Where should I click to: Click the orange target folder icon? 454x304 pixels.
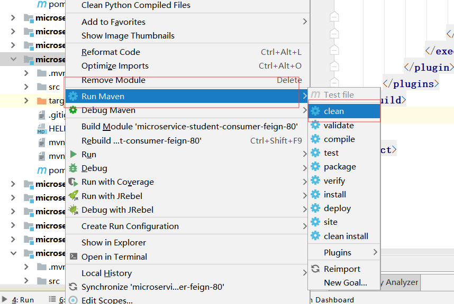42,101
